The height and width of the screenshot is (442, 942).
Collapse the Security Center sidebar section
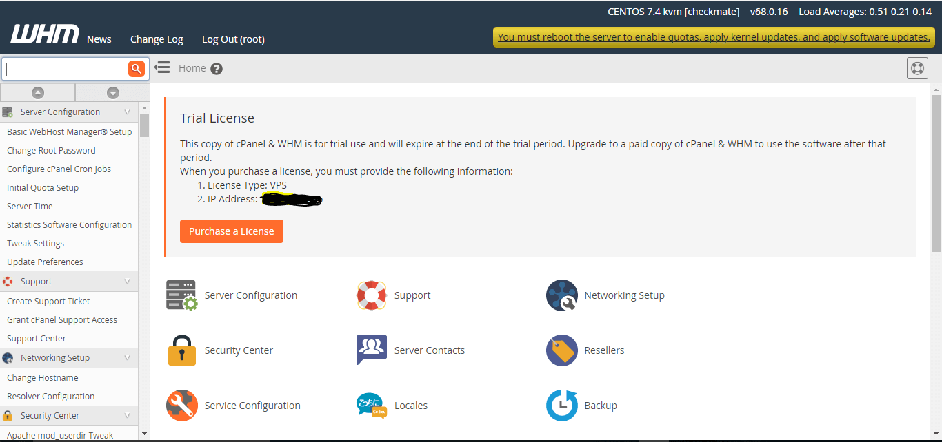click(x=127, y=415)
